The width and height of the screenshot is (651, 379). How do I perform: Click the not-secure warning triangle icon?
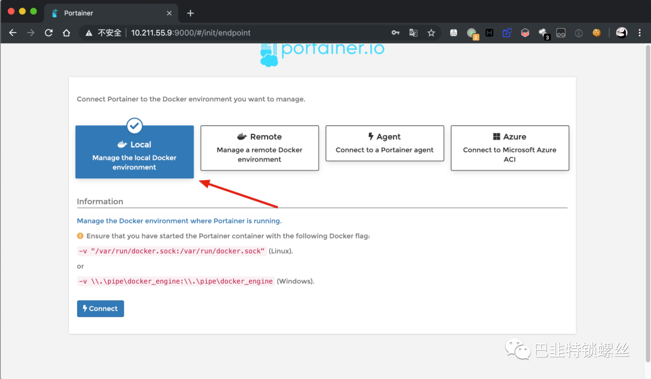[89, 33]
